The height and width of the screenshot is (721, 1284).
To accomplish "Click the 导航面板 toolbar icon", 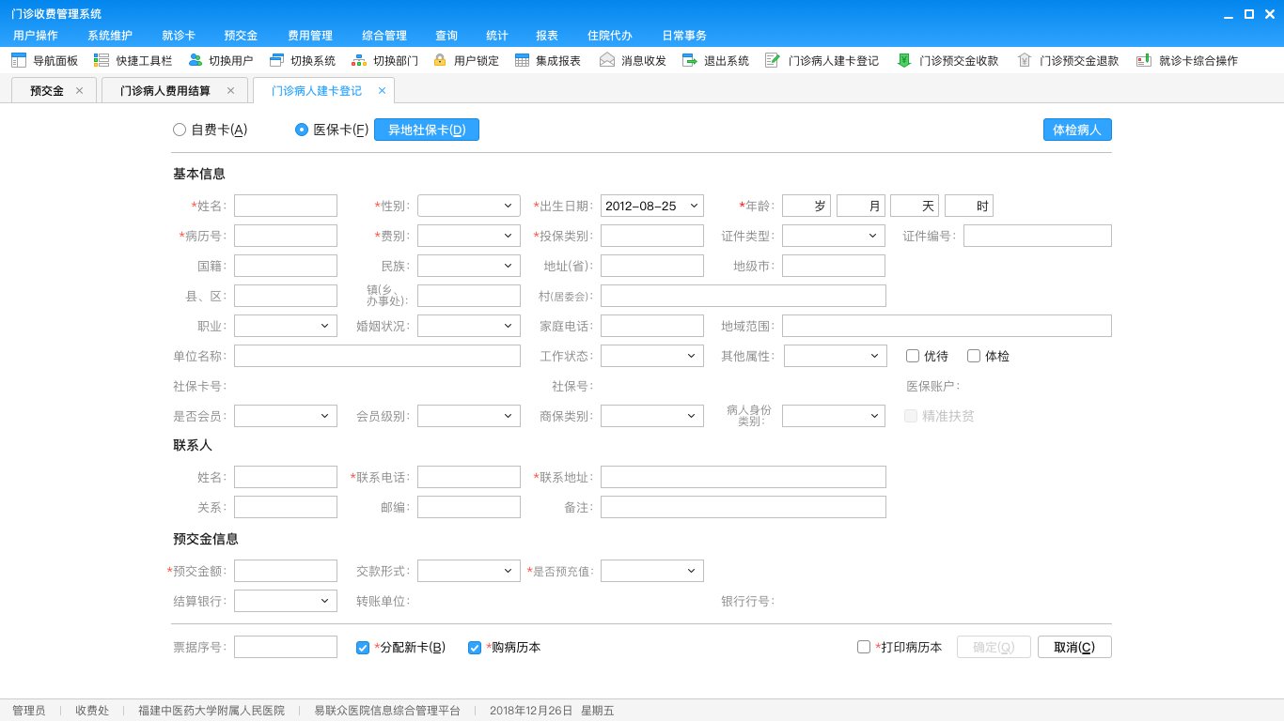I will click(x=19, y=60).
